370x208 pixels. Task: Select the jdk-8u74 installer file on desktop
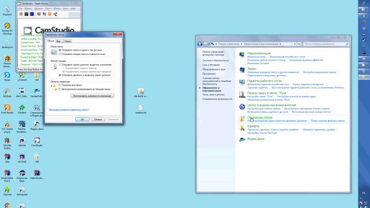tap(141, 92)
